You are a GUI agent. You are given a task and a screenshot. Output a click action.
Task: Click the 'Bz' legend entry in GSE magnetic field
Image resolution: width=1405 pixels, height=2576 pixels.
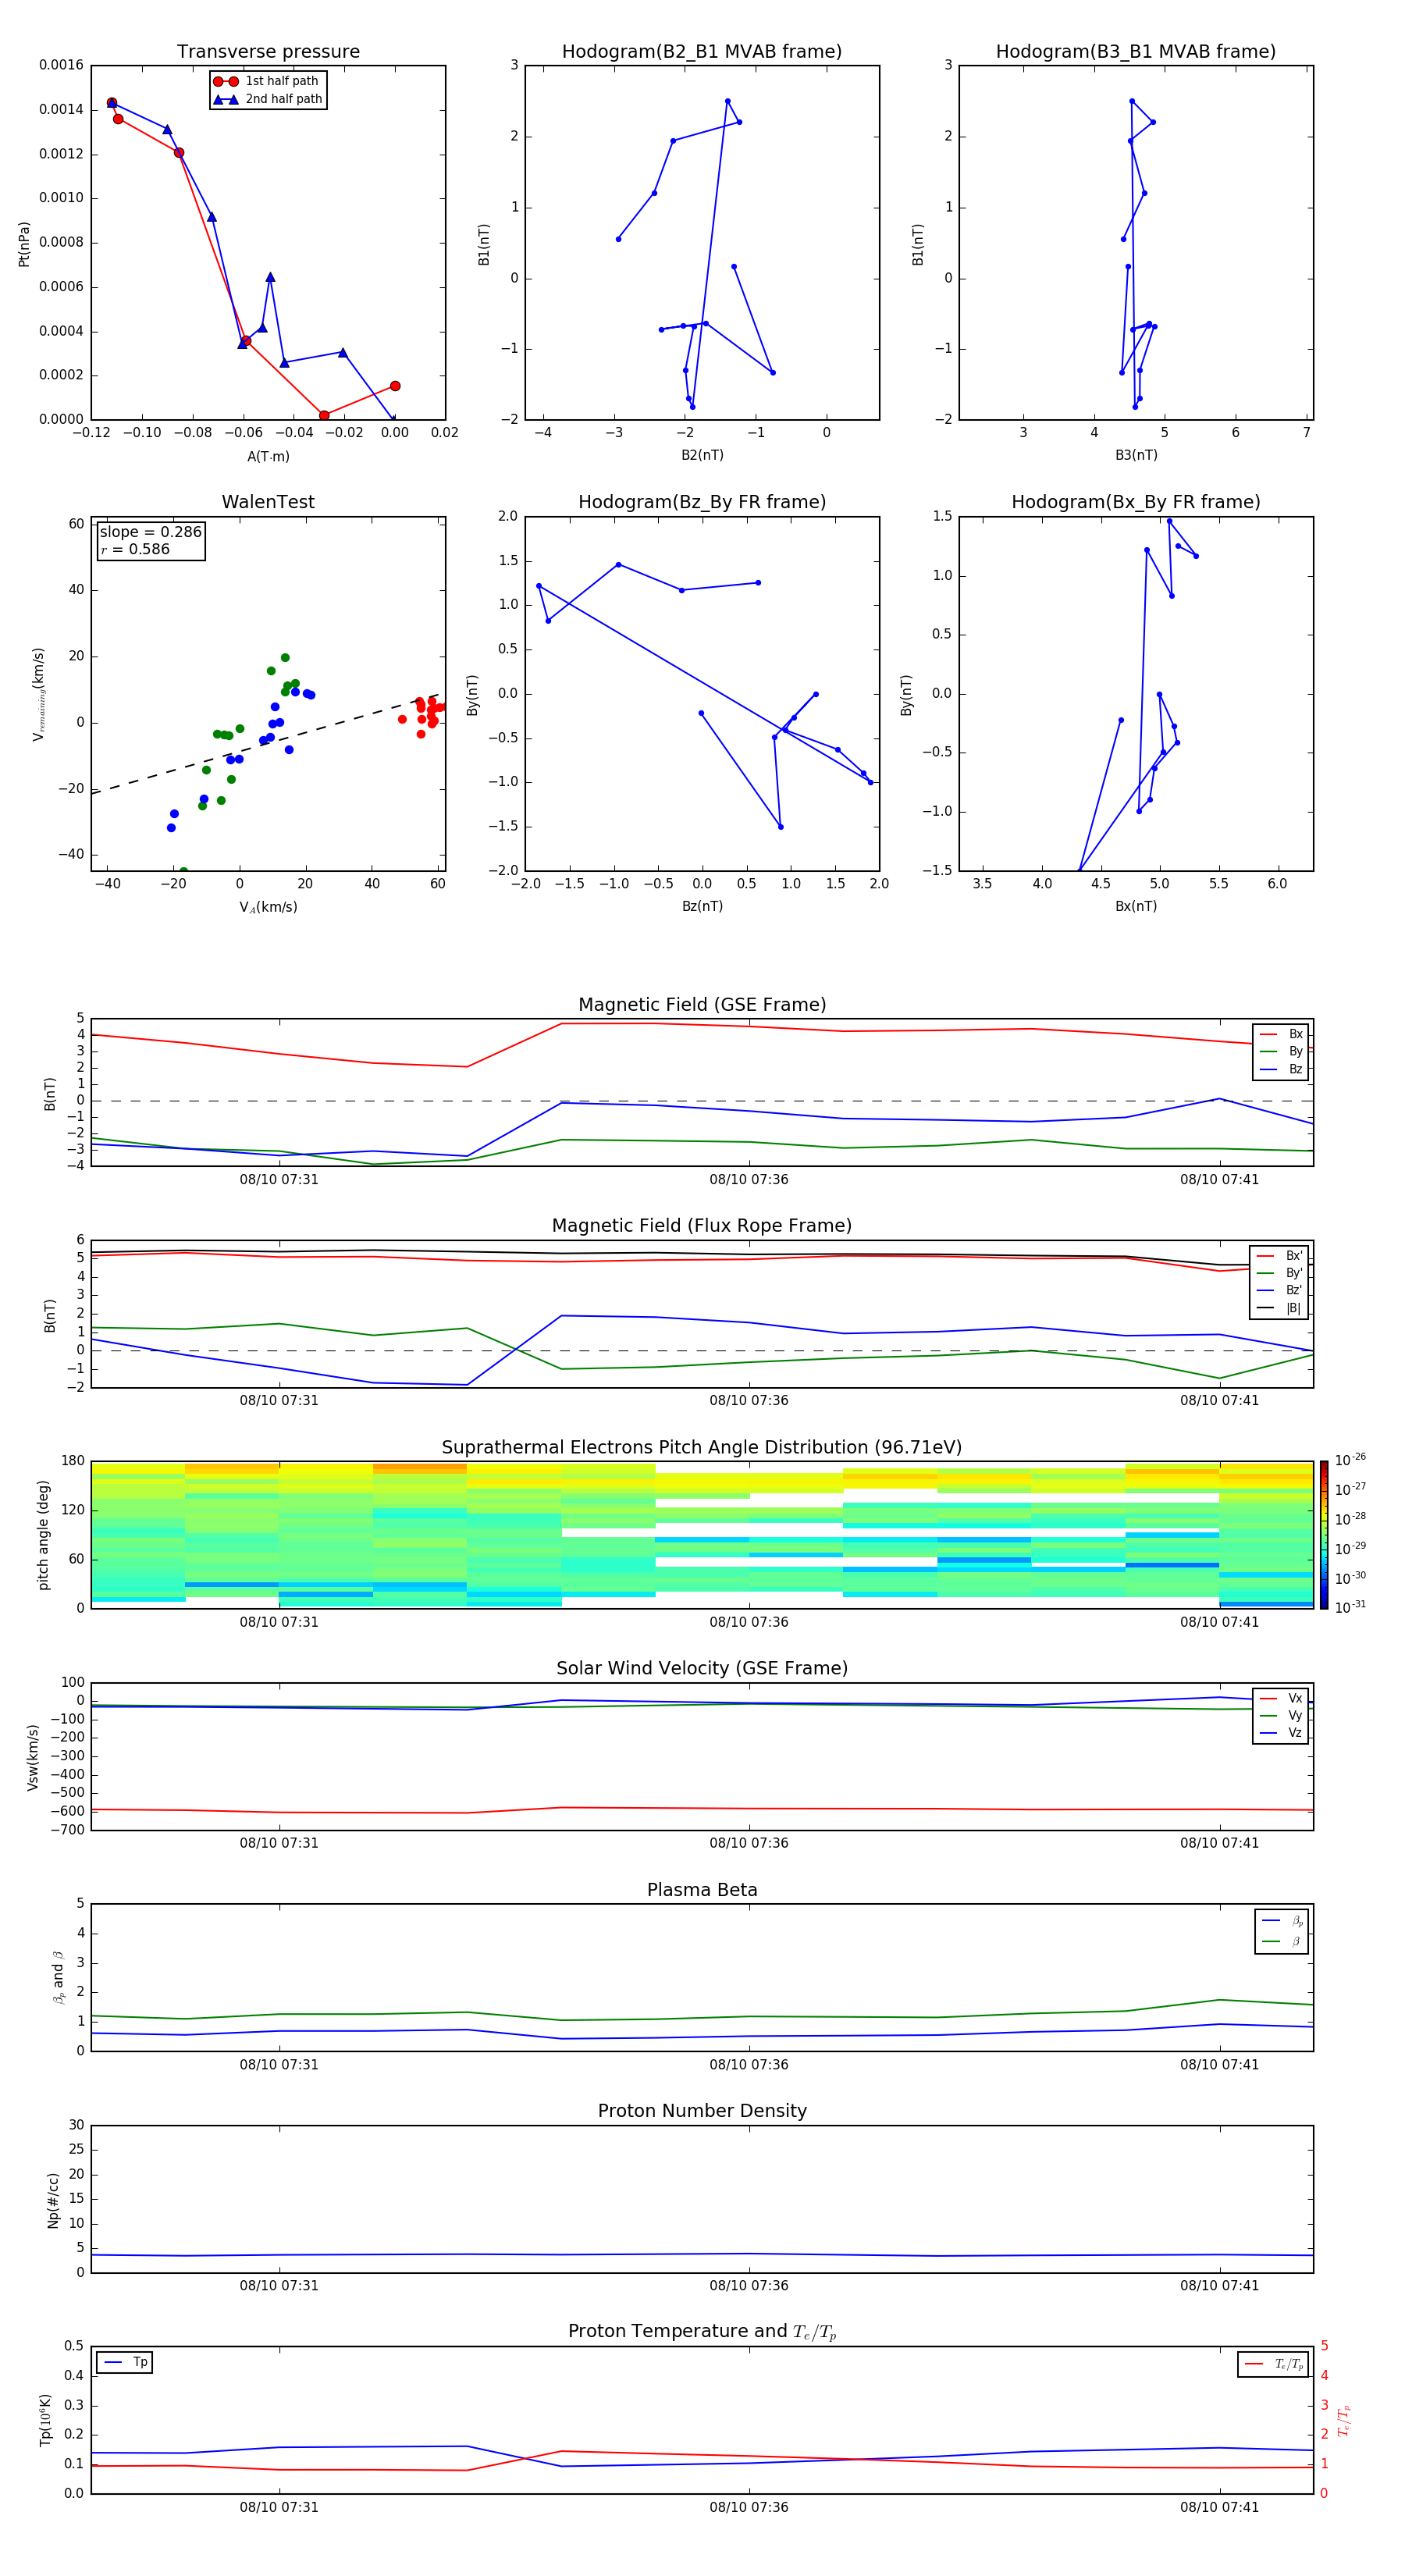pos(1281,1069)
